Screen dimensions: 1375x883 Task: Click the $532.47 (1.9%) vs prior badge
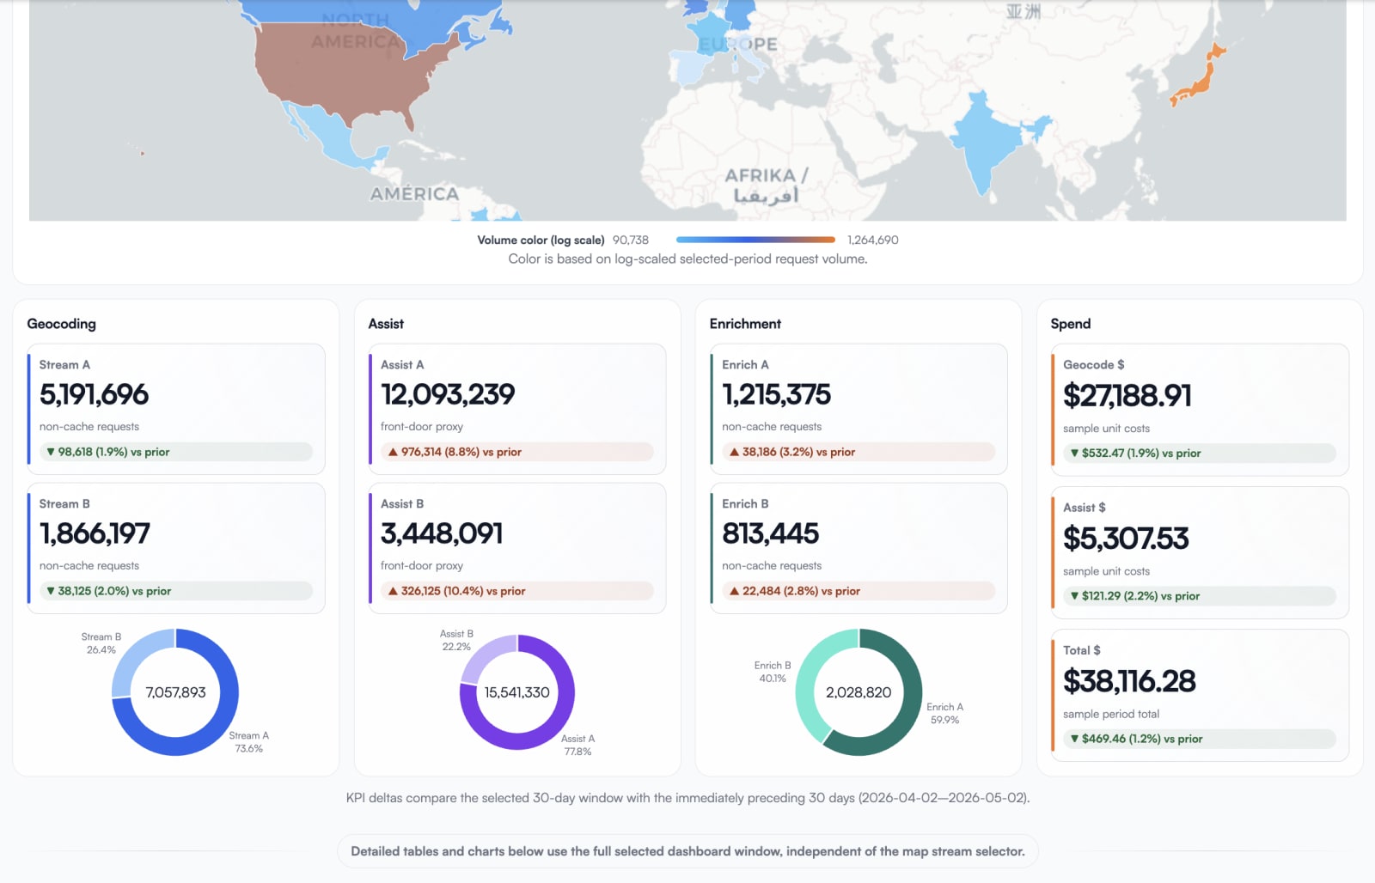click(x=1200, y=453)
